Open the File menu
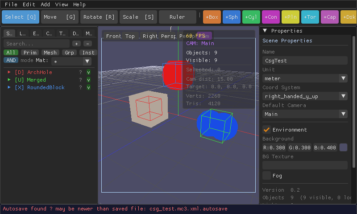 click(11, 4)
